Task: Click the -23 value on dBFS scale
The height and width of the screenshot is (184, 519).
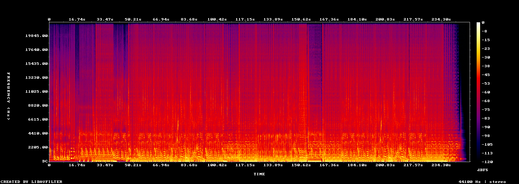Action: [x=486, y=48]
